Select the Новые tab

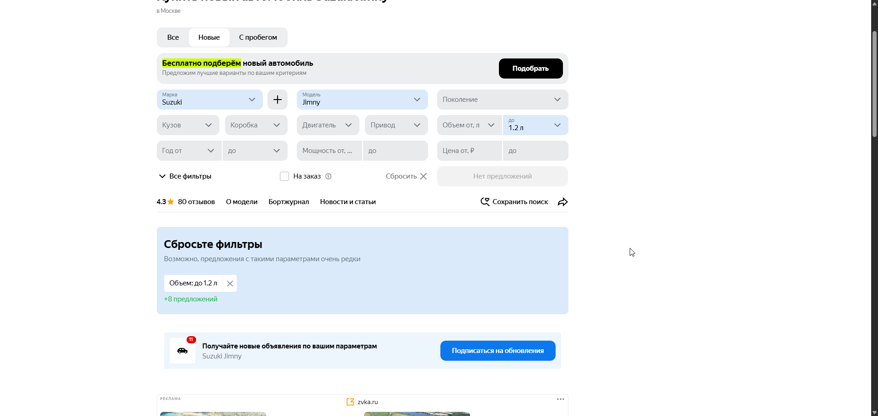209,37
